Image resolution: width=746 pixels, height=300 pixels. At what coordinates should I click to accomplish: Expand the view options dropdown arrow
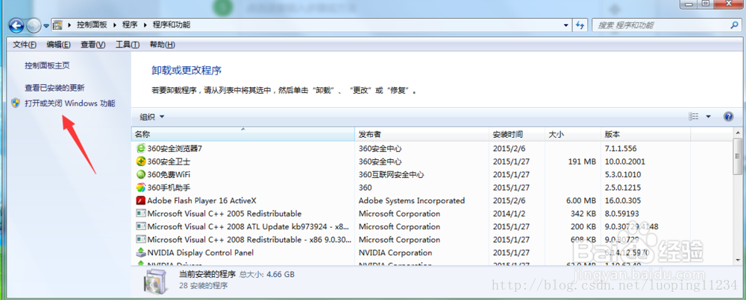click(708, 116)
